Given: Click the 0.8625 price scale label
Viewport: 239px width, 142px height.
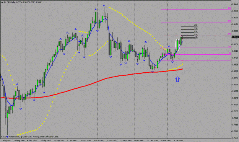Looking at the screenshot, I should click(235, 65).
